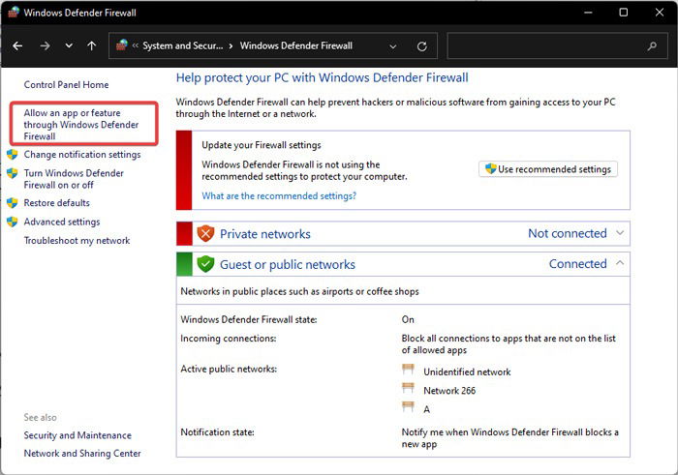Open Advanced settings link

62,222
